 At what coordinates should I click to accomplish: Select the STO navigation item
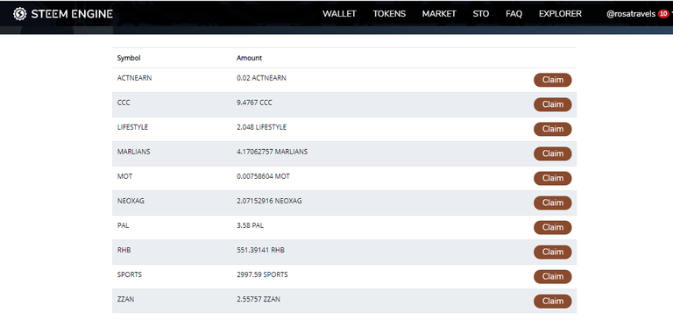(x=481, y=14)
